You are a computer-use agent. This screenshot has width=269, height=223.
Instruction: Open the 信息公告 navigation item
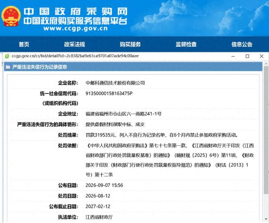click(x=242, y=44)
